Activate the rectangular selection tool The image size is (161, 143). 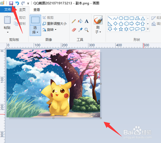35,20
